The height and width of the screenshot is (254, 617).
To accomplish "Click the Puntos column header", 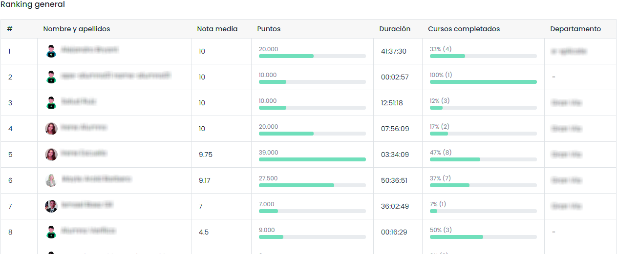I will [x=269, y=29].
